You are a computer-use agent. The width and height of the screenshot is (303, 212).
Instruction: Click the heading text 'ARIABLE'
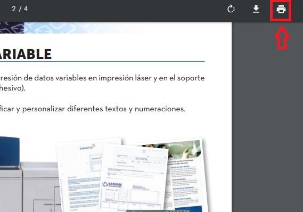[26, 54]
